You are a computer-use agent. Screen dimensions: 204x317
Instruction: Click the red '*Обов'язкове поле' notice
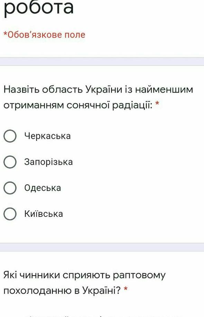45,35
